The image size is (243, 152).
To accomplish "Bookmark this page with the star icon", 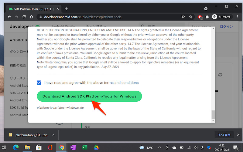I will pyautogui.click(x=191, y=17).
